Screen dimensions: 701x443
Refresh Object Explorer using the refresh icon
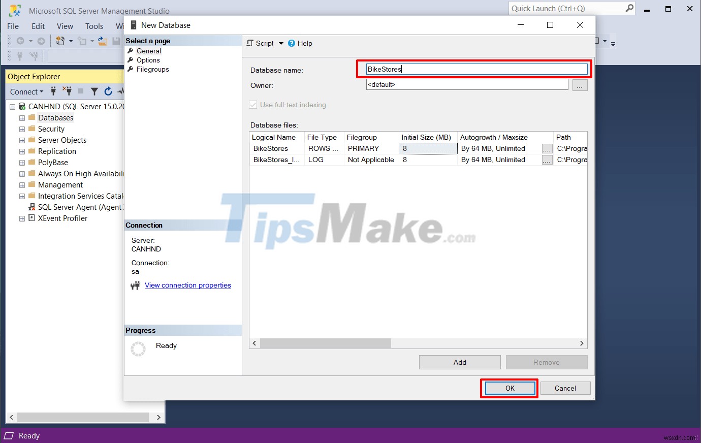[108, 91]
